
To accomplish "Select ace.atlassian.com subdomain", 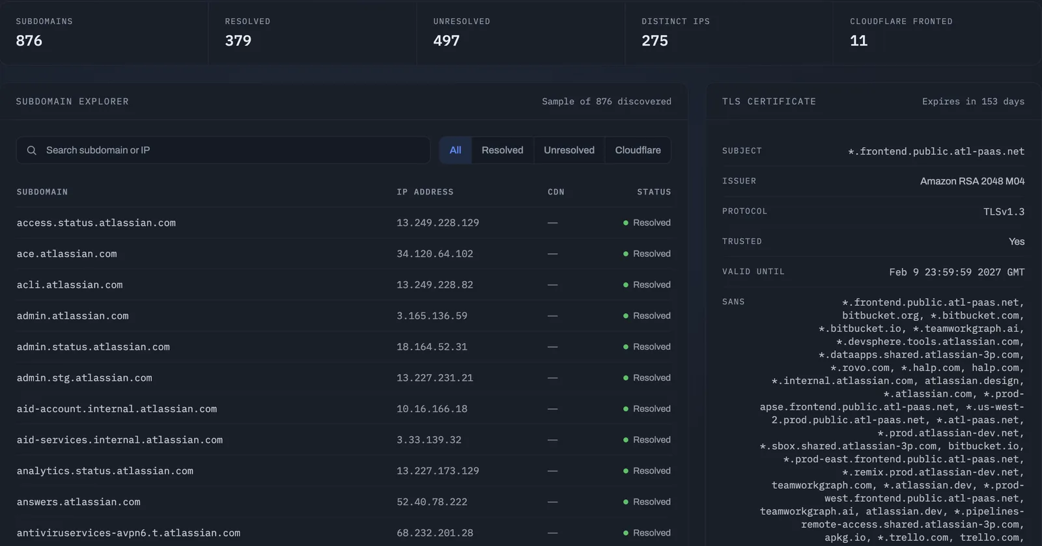I will pyautogui.click(x=67, y=254).
